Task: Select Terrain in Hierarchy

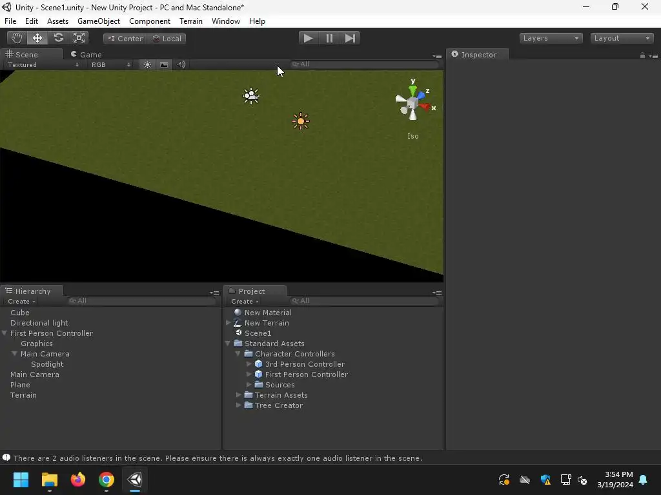Action: tap(24, 395)
